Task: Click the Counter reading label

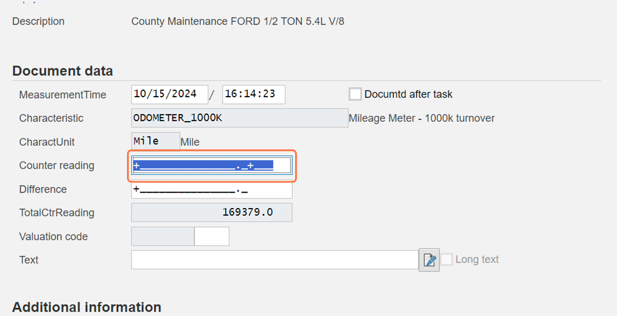Action: [57, 165]
